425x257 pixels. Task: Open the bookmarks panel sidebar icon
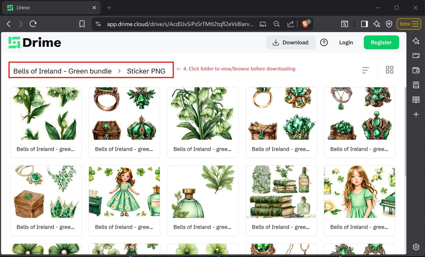[416, 85]
